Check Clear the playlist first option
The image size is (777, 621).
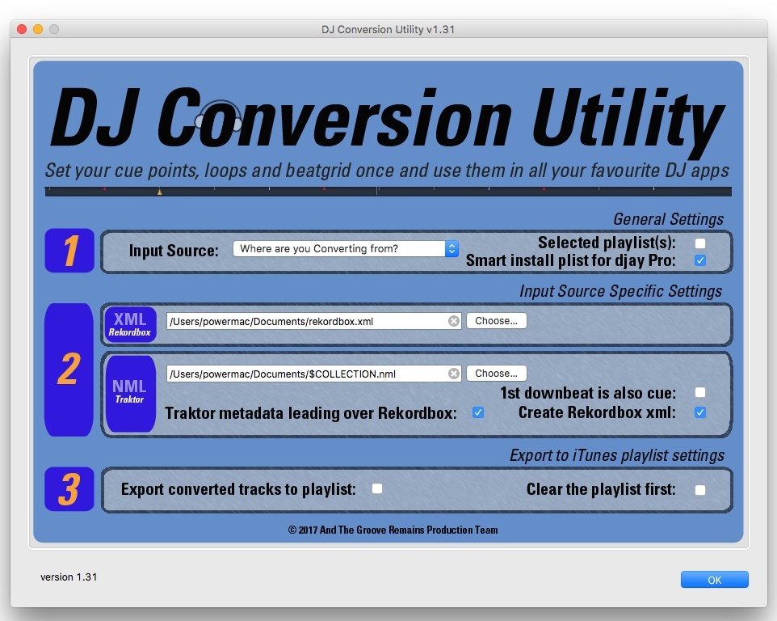pos(699,490)
